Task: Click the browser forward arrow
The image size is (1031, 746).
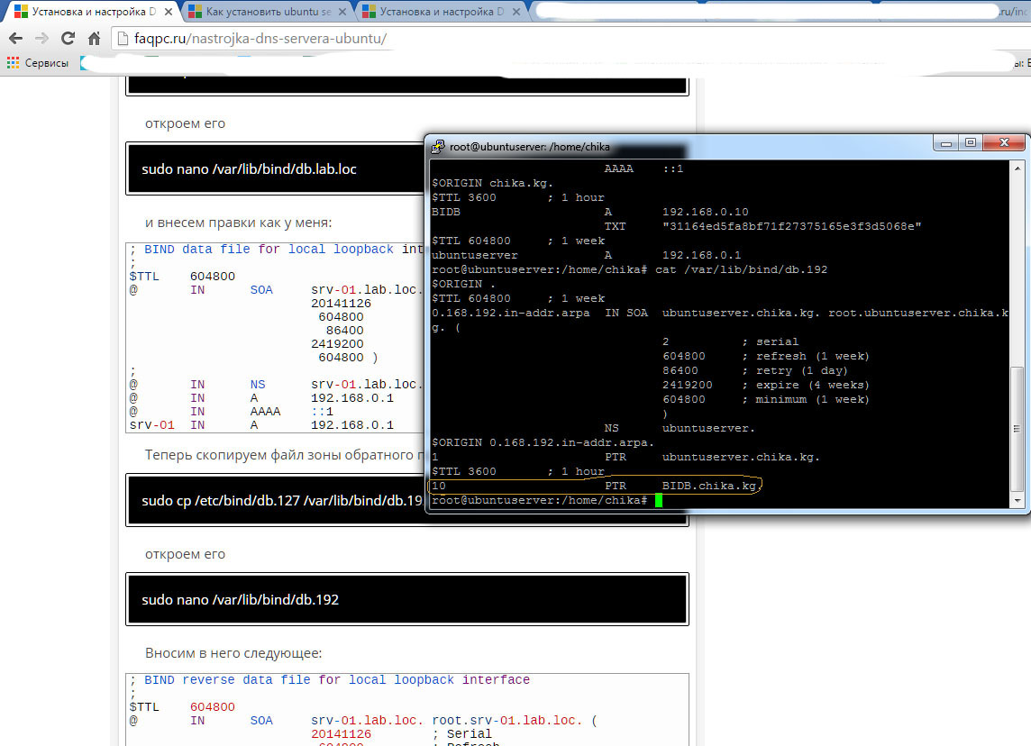Action: pos(41,38)
